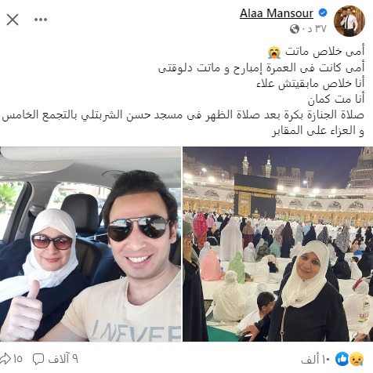View the ١٥ shares count

pyautogui.click(x=17, y=359)
